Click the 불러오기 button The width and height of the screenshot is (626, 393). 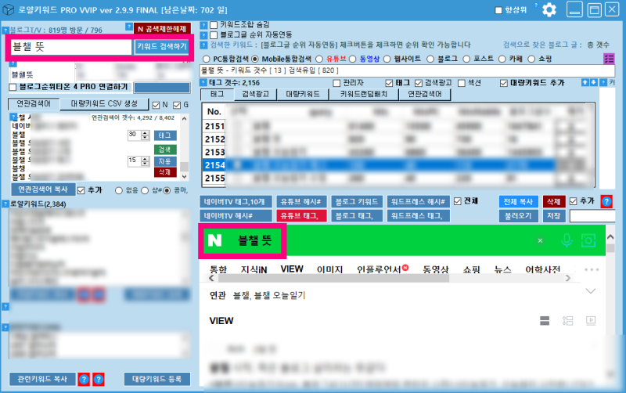(518, 216)
